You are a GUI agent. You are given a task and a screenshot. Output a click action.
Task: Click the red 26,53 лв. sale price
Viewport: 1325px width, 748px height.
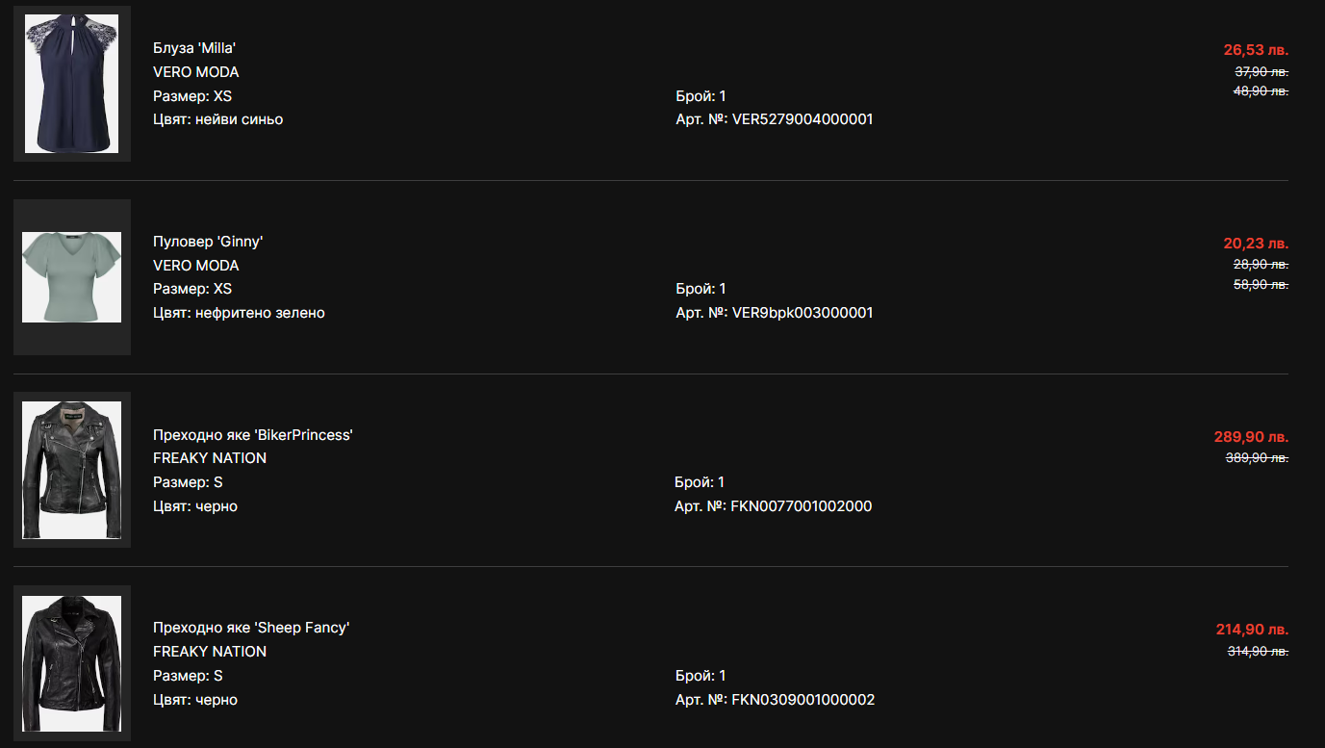click(x=1256, y=50)
